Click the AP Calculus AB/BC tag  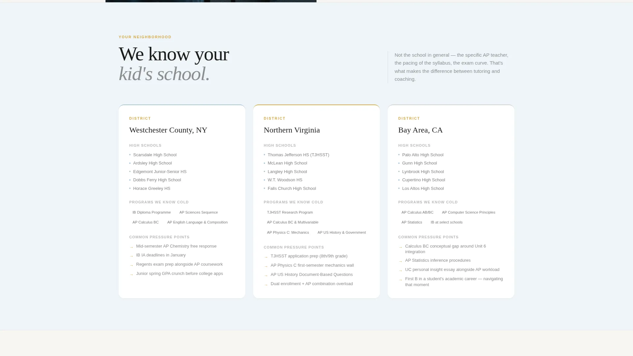click(417, 213)
